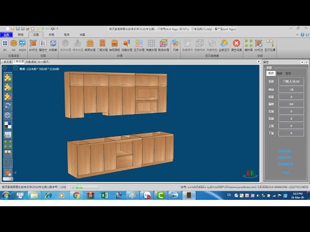Show textures colorful squares icon
The height and width of the screenshot is (232, 310).
point(139,45)
